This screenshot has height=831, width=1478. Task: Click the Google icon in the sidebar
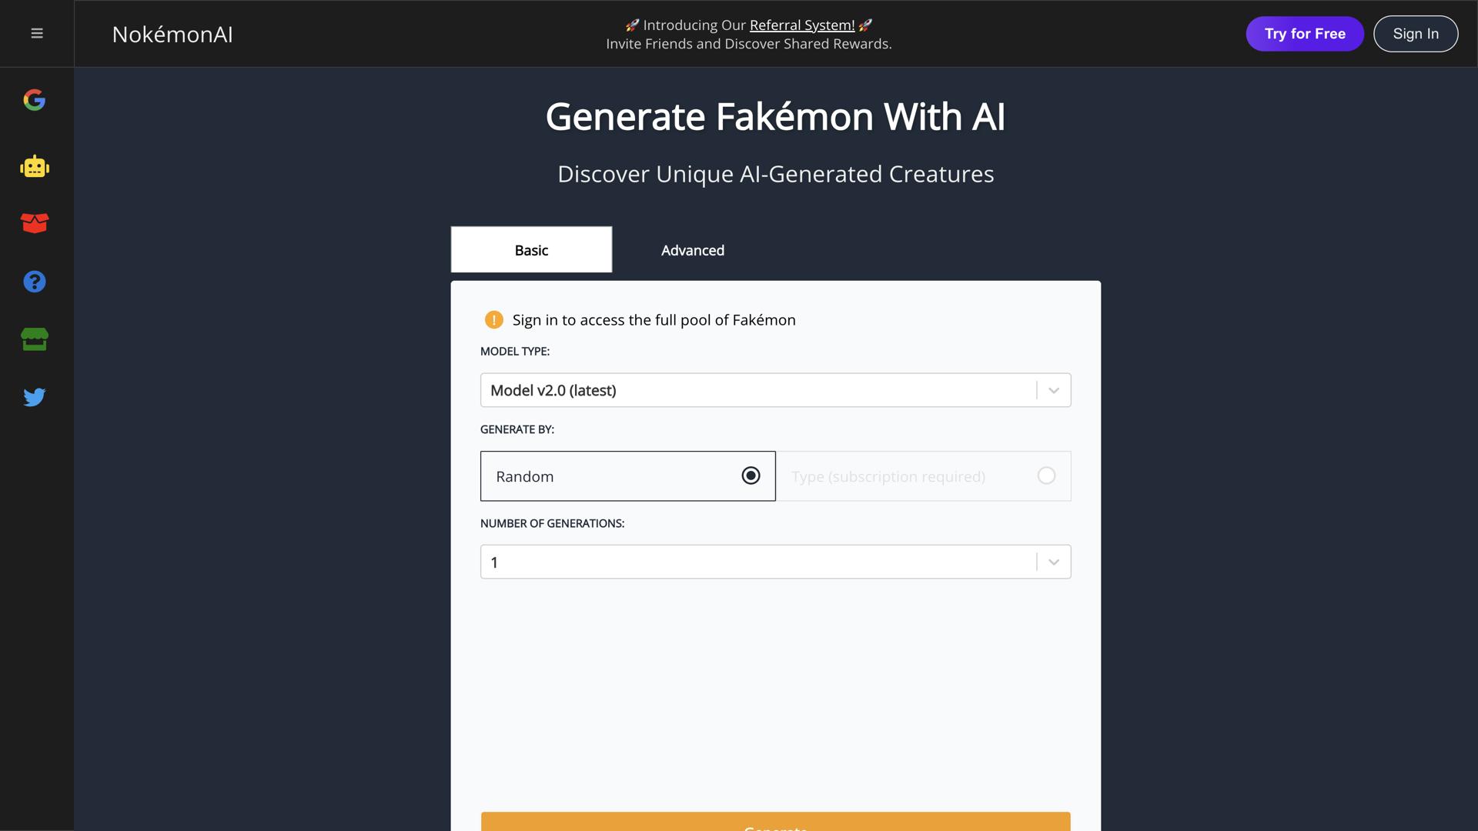[x=35, y=99]
